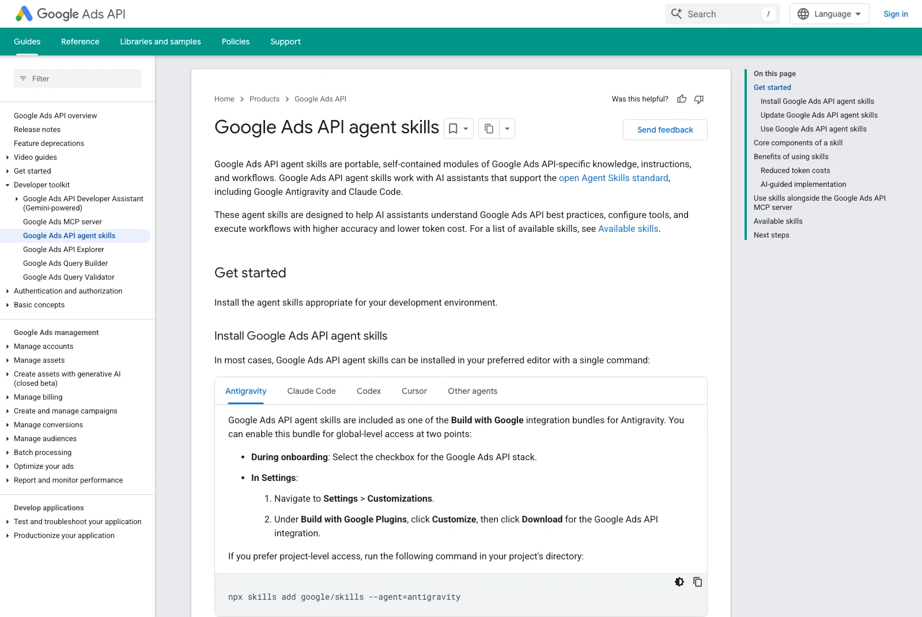Viewport: 922px width, 617px height.
Task: Click the Google Ads API logo
Action: click(x=70, y=14)
